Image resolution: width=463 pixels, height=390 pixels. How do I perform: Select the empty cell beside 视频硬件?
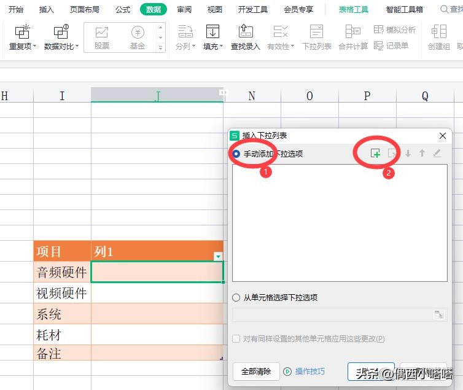coord(157,293)
